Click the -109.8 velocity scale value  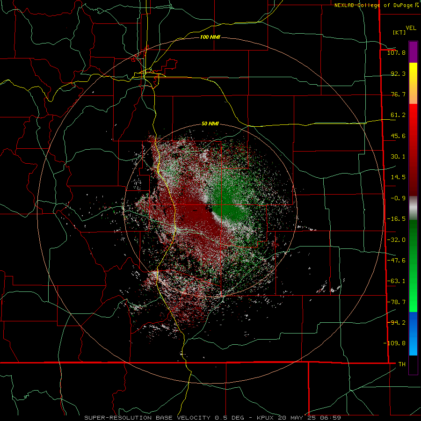click(x=394, y=343)
